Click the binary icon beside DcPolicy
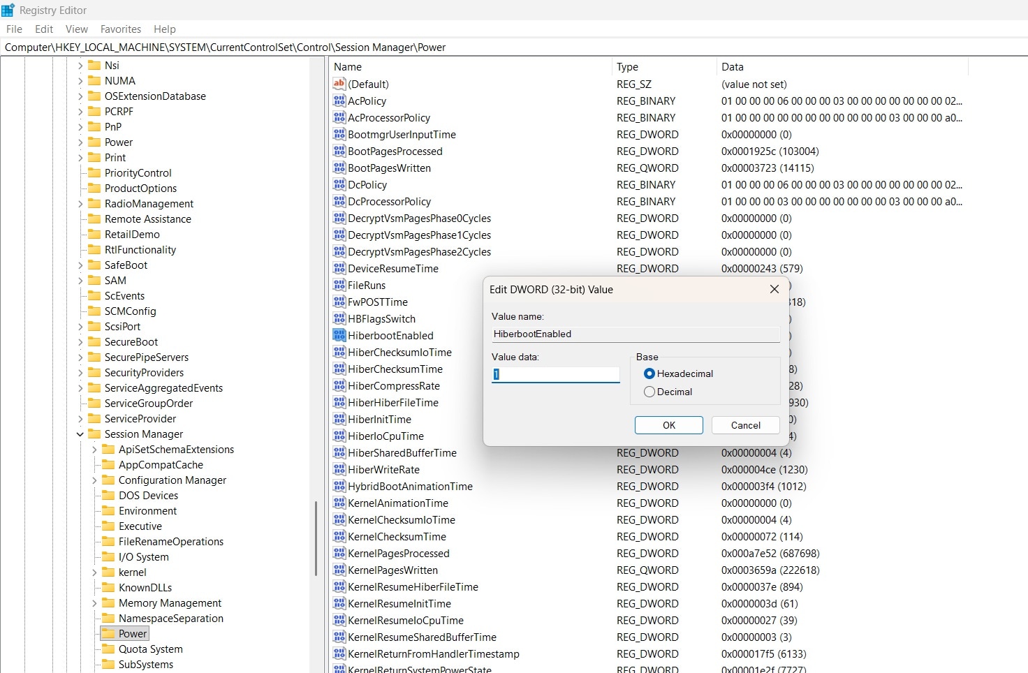The width and height of the screenshot is (1028, 673). [x=339, y=184]
